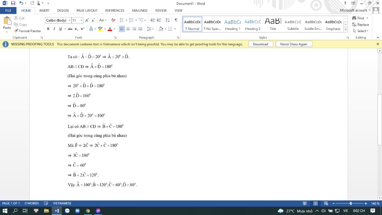382x215 pixels.
Task: Switch to the PAGE LAYOUT tab
Action: tap(87, 10)
